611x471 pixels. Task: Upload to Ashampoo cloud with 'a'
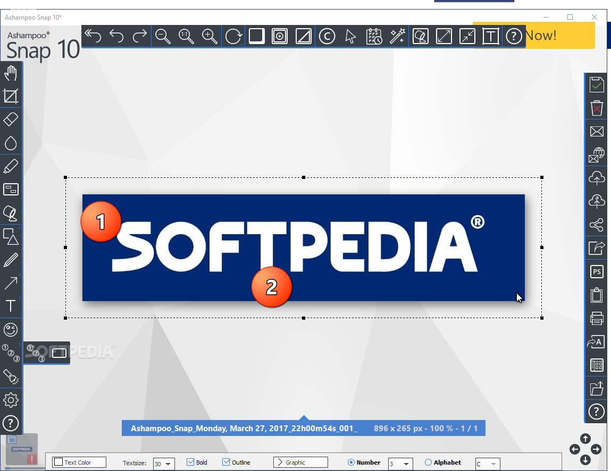597,201
